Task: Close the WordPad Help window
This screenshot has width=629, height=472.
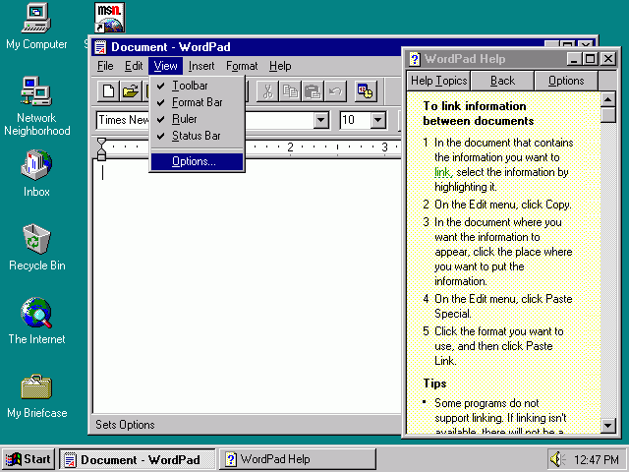Action: [x=607, y=59]
